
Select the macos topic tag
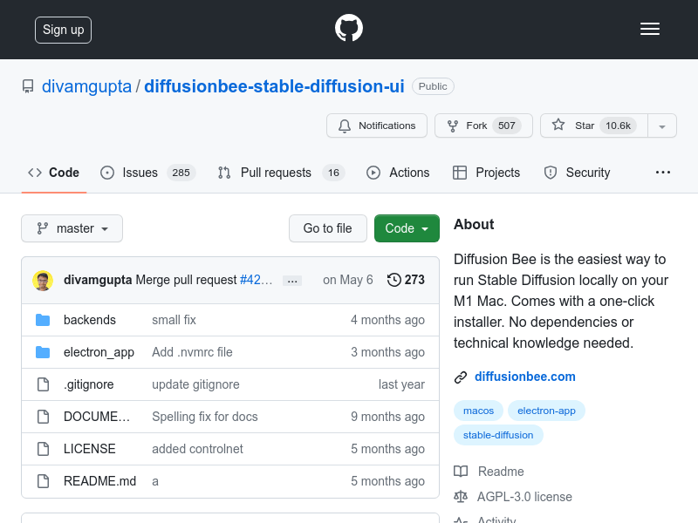click(x=478, y=411)
